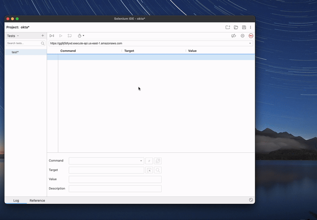317x220 pixels.
Task: Click the open new window configuration icon
Action: 158,161
